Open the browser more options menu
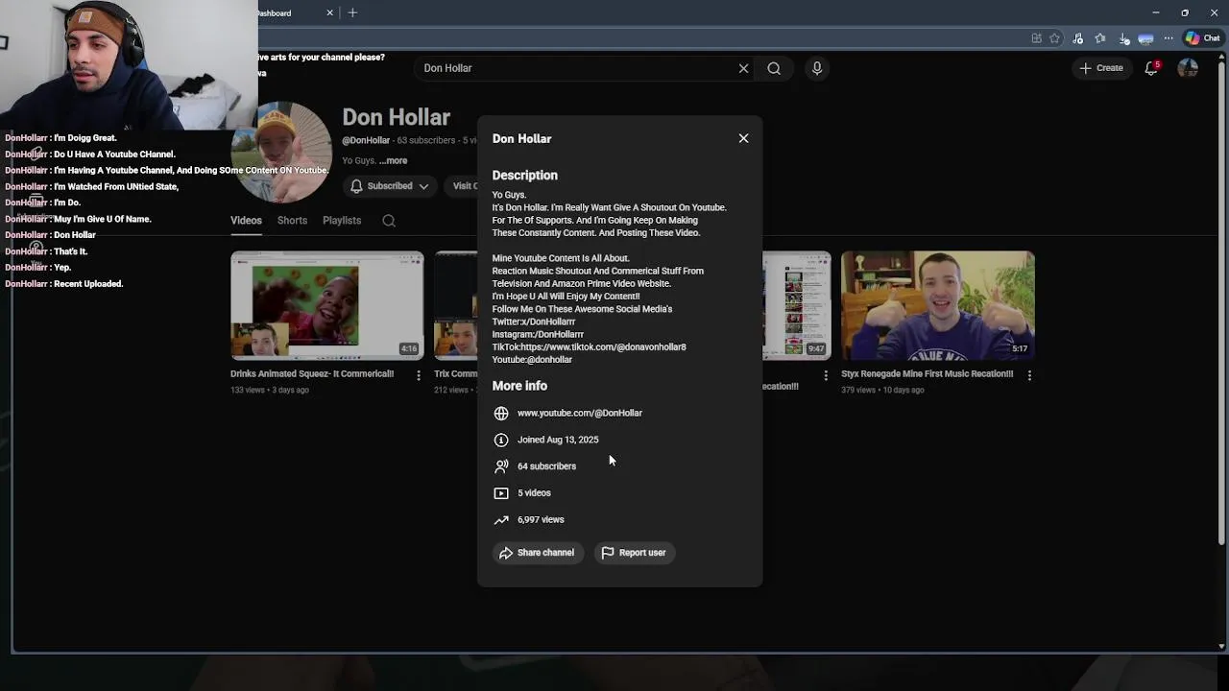Screen dimensions: 1229x691 point(1169,38)
